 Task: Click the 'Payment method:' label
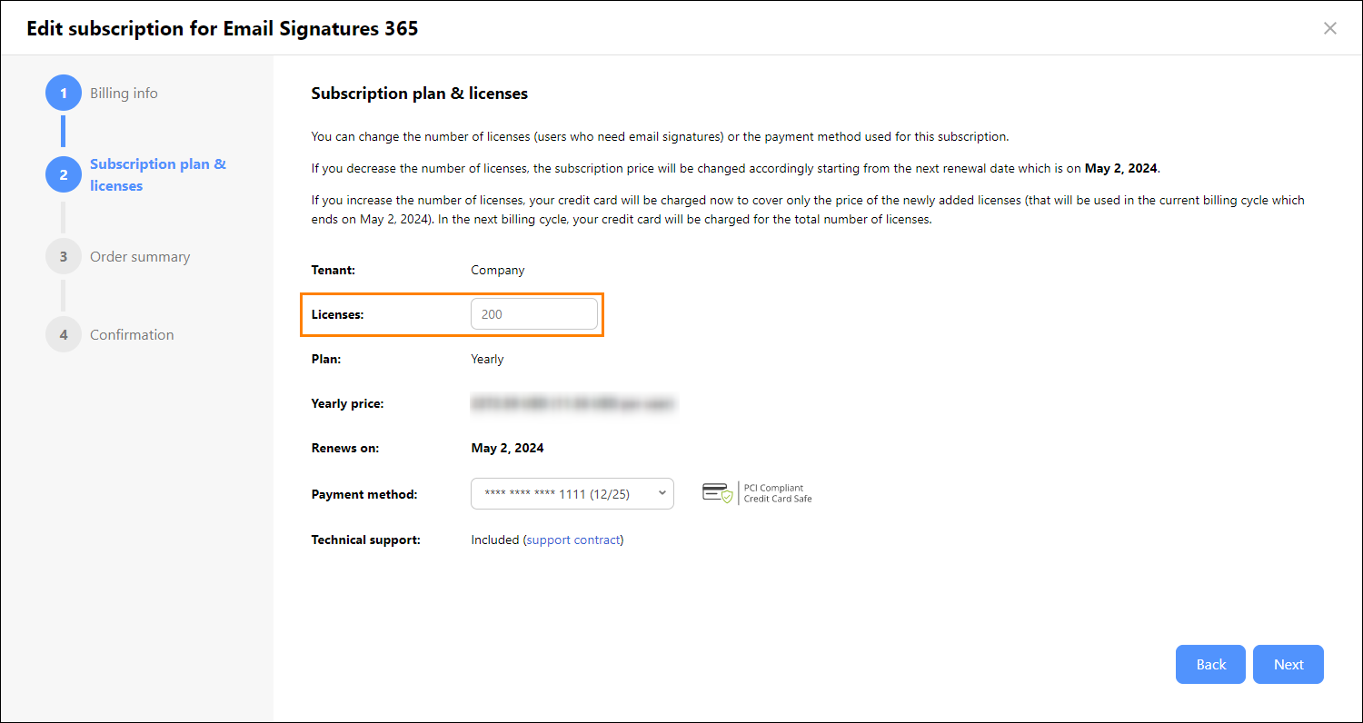click(x=364, y=495)
